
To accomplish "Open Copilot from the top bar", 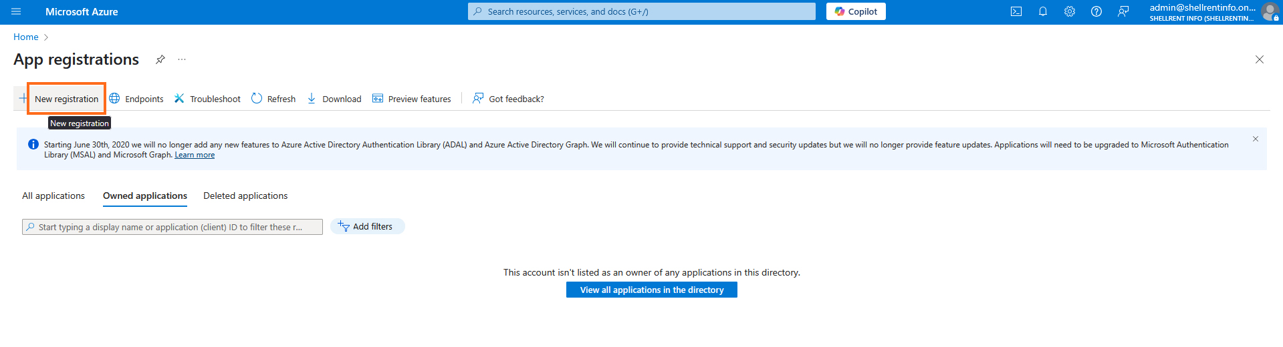I will 856,11.
